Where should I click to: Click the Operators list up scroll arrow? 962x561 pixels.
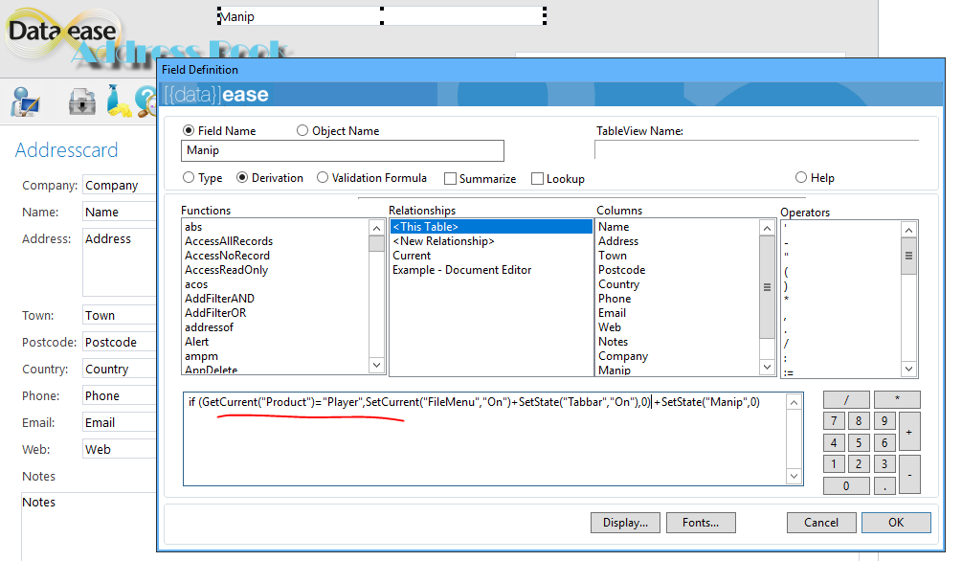point(908,230)
